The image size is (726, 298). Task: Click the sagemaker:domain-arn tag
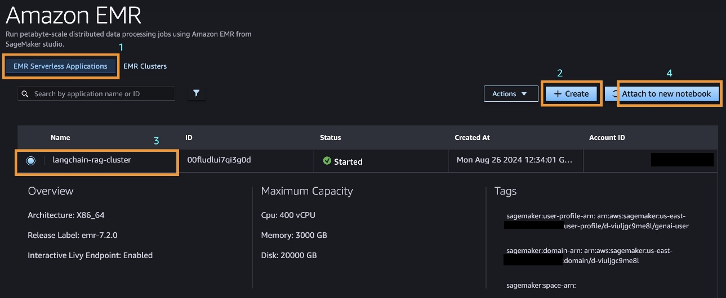click(589, 256)
